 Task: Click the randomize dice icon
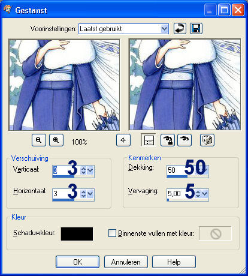click(x=207, y=140)
